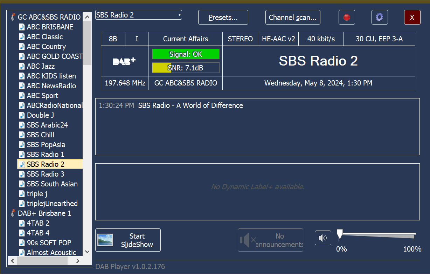The width and height of the screenshot is (430, 274).
Task: Open the SBS Radio 2 station dropdown
Action: (x=179, y=15)
